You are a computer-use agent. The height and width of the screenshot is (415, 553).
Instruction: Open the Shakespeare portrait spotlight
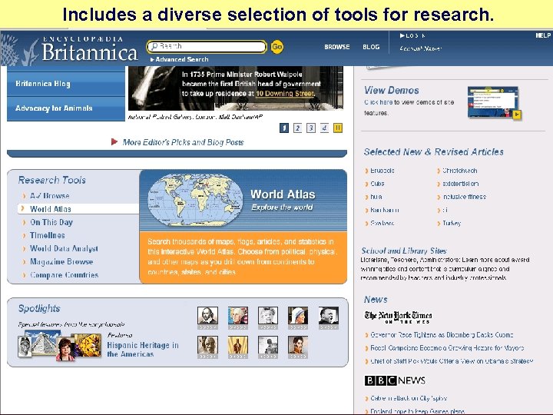click(x=207, y=317)
